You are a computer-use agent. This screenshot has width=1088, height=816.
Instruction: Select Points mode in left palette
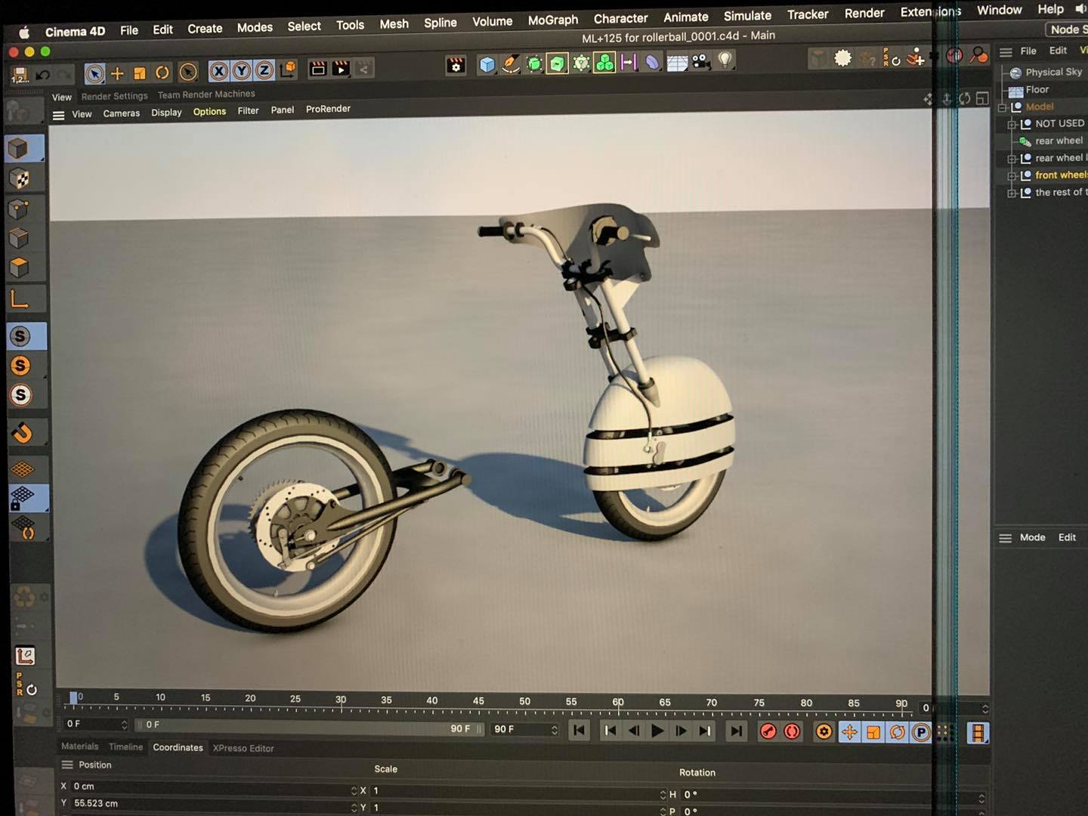pyautogui.click(x=19, y=209)
